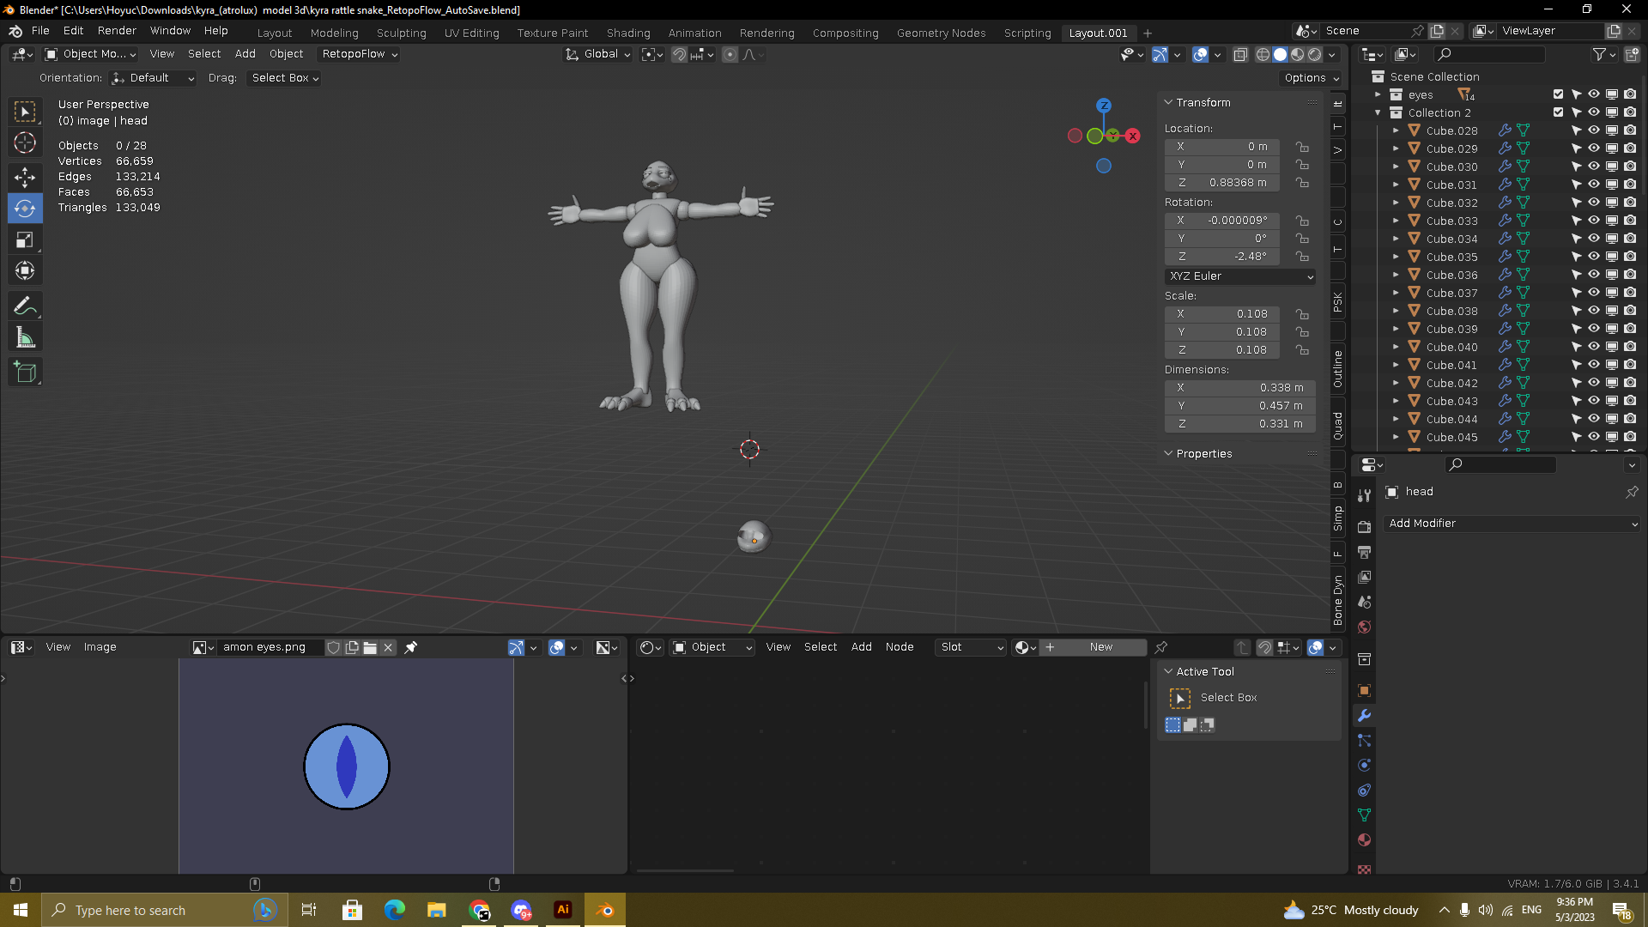Open the RetopoFlow menu

(359, 54)
